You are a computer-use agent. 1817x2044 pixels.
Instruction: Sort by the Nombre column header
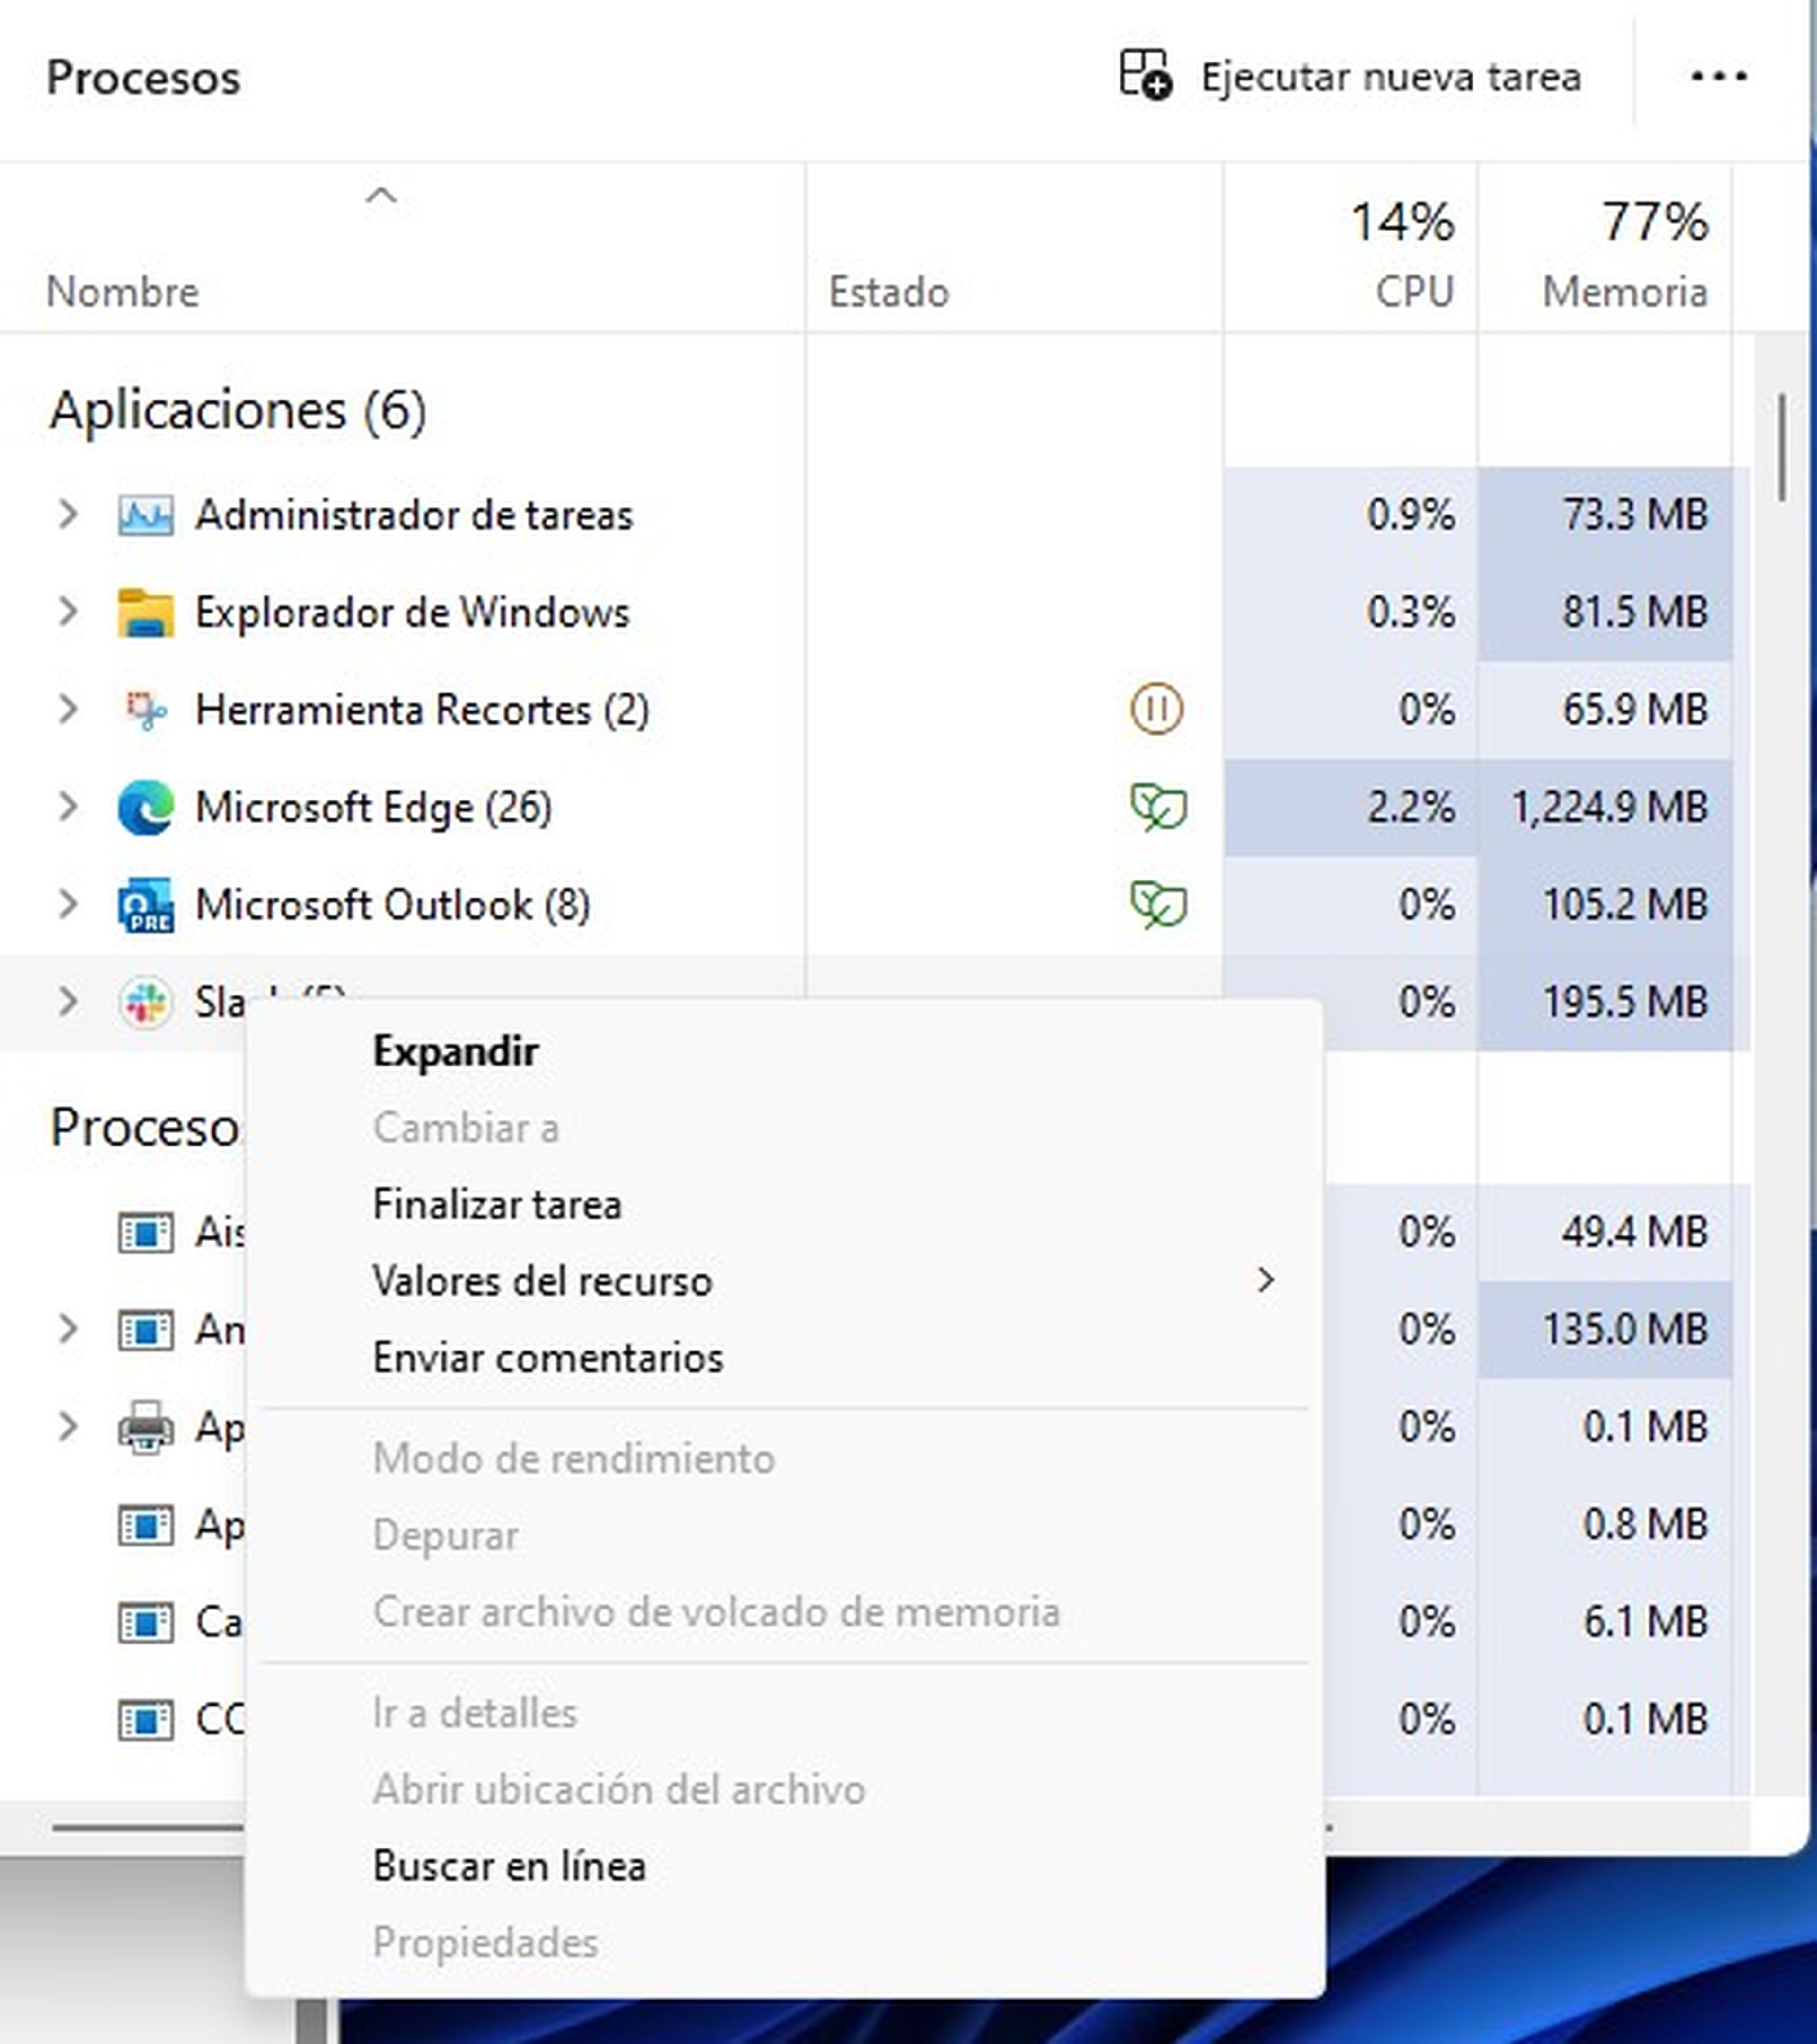pos(122,292)
